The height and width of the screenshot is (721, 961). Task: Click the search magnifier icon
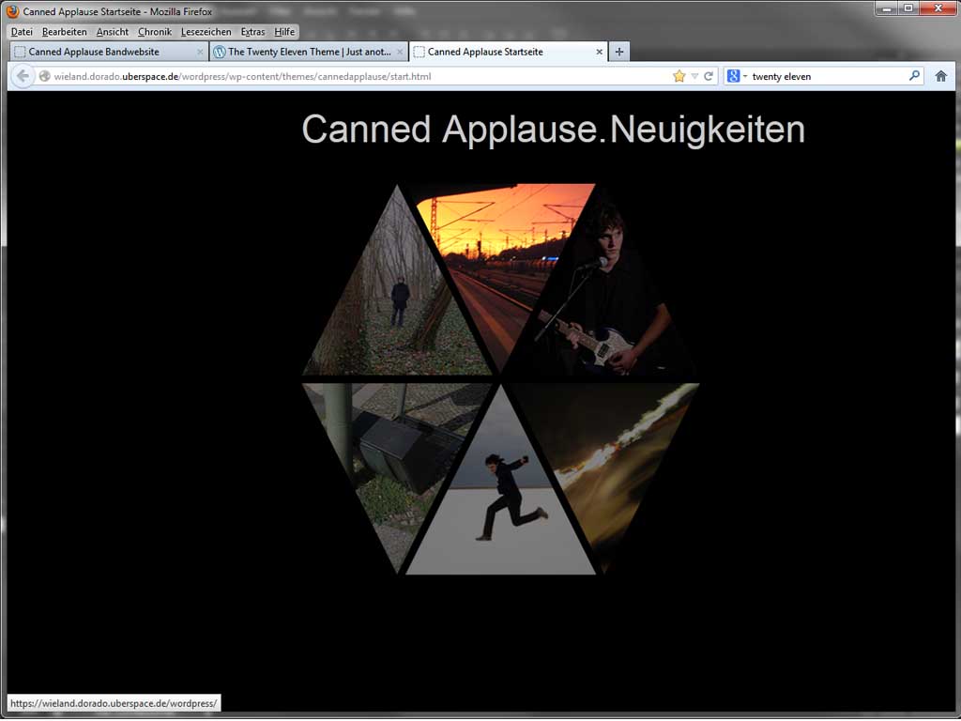coord(915,76)
